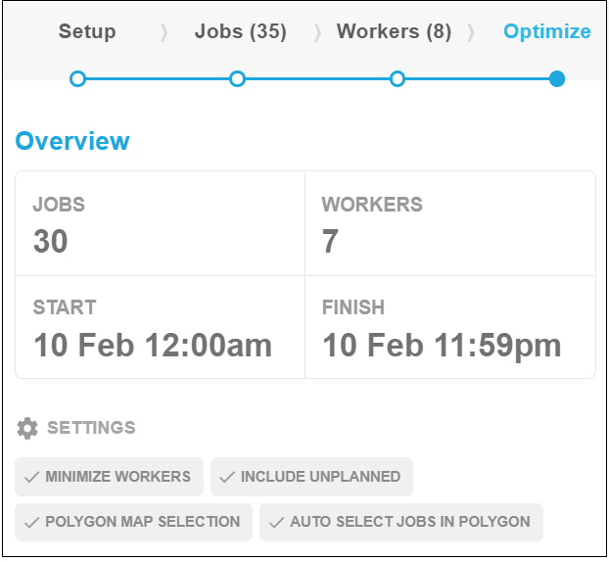Toggle the Include Unplanned setting
609x562 pixels.
tap(311, 477)
